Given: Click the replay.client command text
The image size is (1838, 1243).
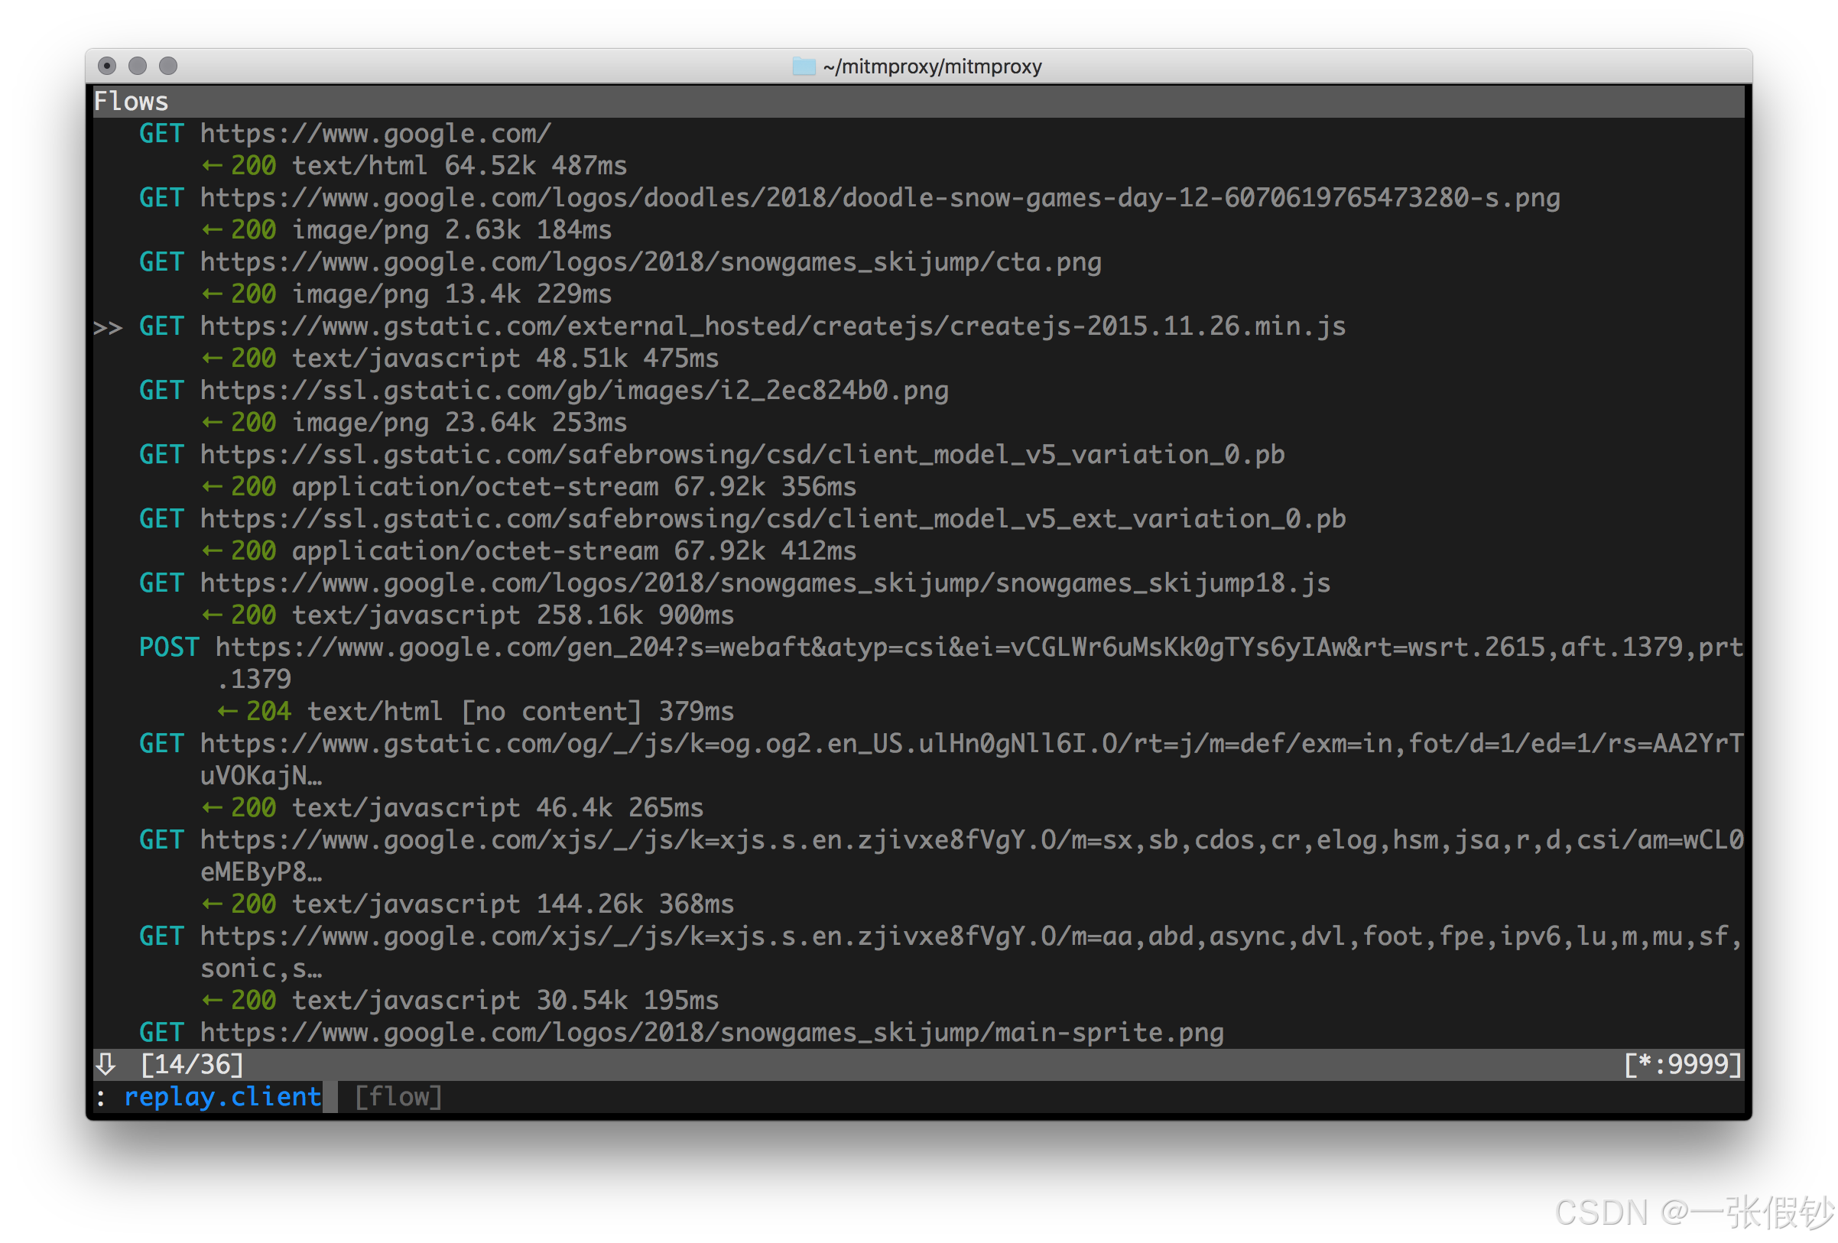Looking at the screenshot, I should pyautogui.click(x=223, y=1097).
